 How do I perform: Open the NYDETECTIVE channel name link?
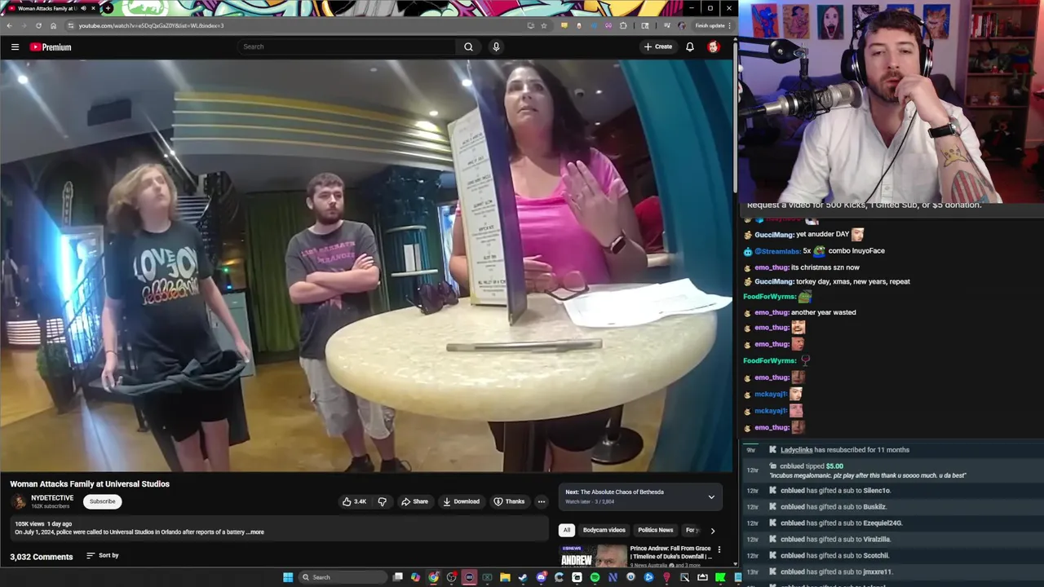click(x=52, y=497)
